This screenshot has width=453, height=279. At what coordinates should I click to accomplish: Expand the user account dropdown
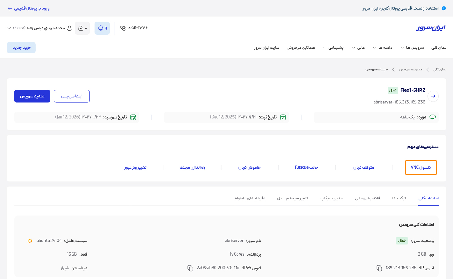tap(9, 28)
